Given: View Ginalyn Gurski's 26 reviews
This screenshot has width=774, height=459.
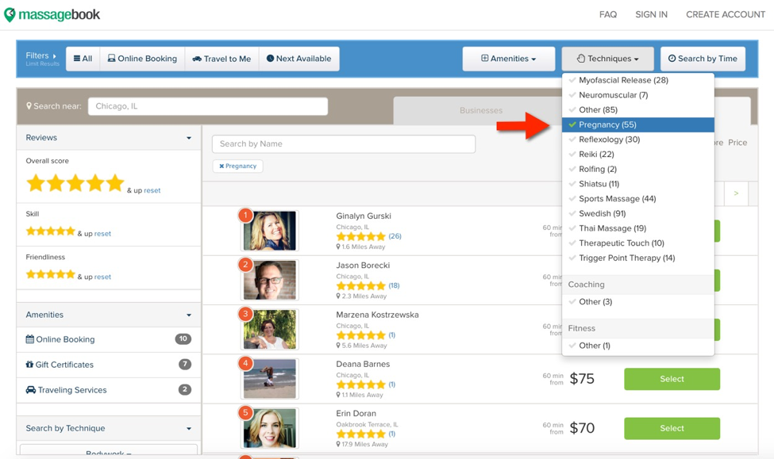Looking at the screenshot, I should (395, 236).
